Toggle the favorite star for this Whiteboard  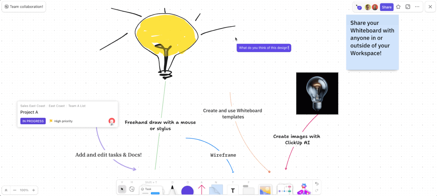(x=398, y=7)
